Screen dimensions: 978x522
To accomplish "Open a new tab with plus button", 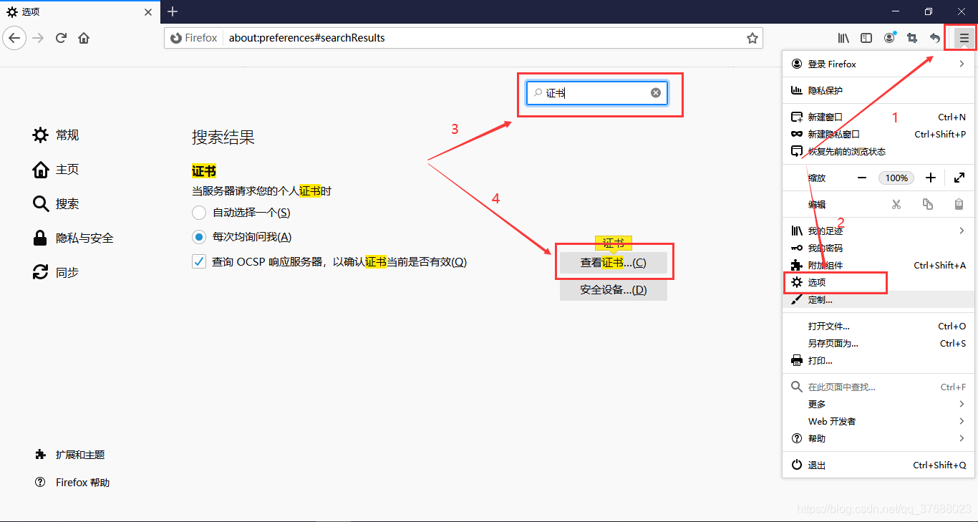I will point(173,11).
